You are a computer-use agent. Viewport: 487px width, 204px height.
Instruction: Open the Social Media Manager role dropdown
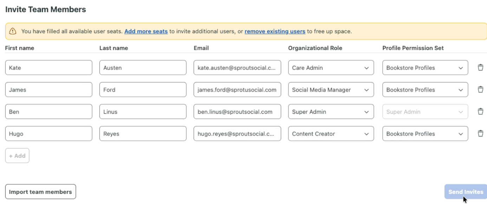331,90
